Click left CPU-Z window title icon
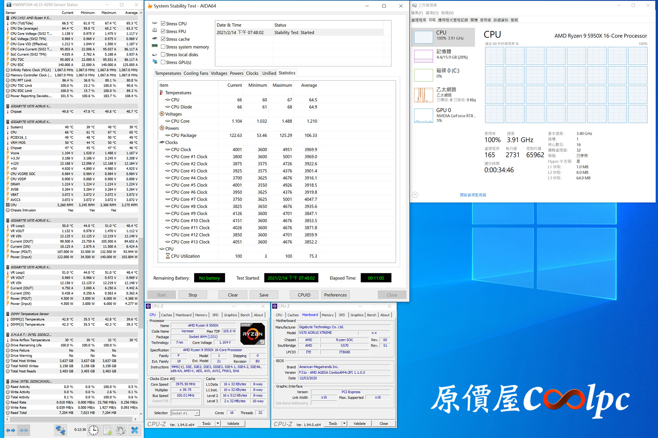 coord(148,306)
